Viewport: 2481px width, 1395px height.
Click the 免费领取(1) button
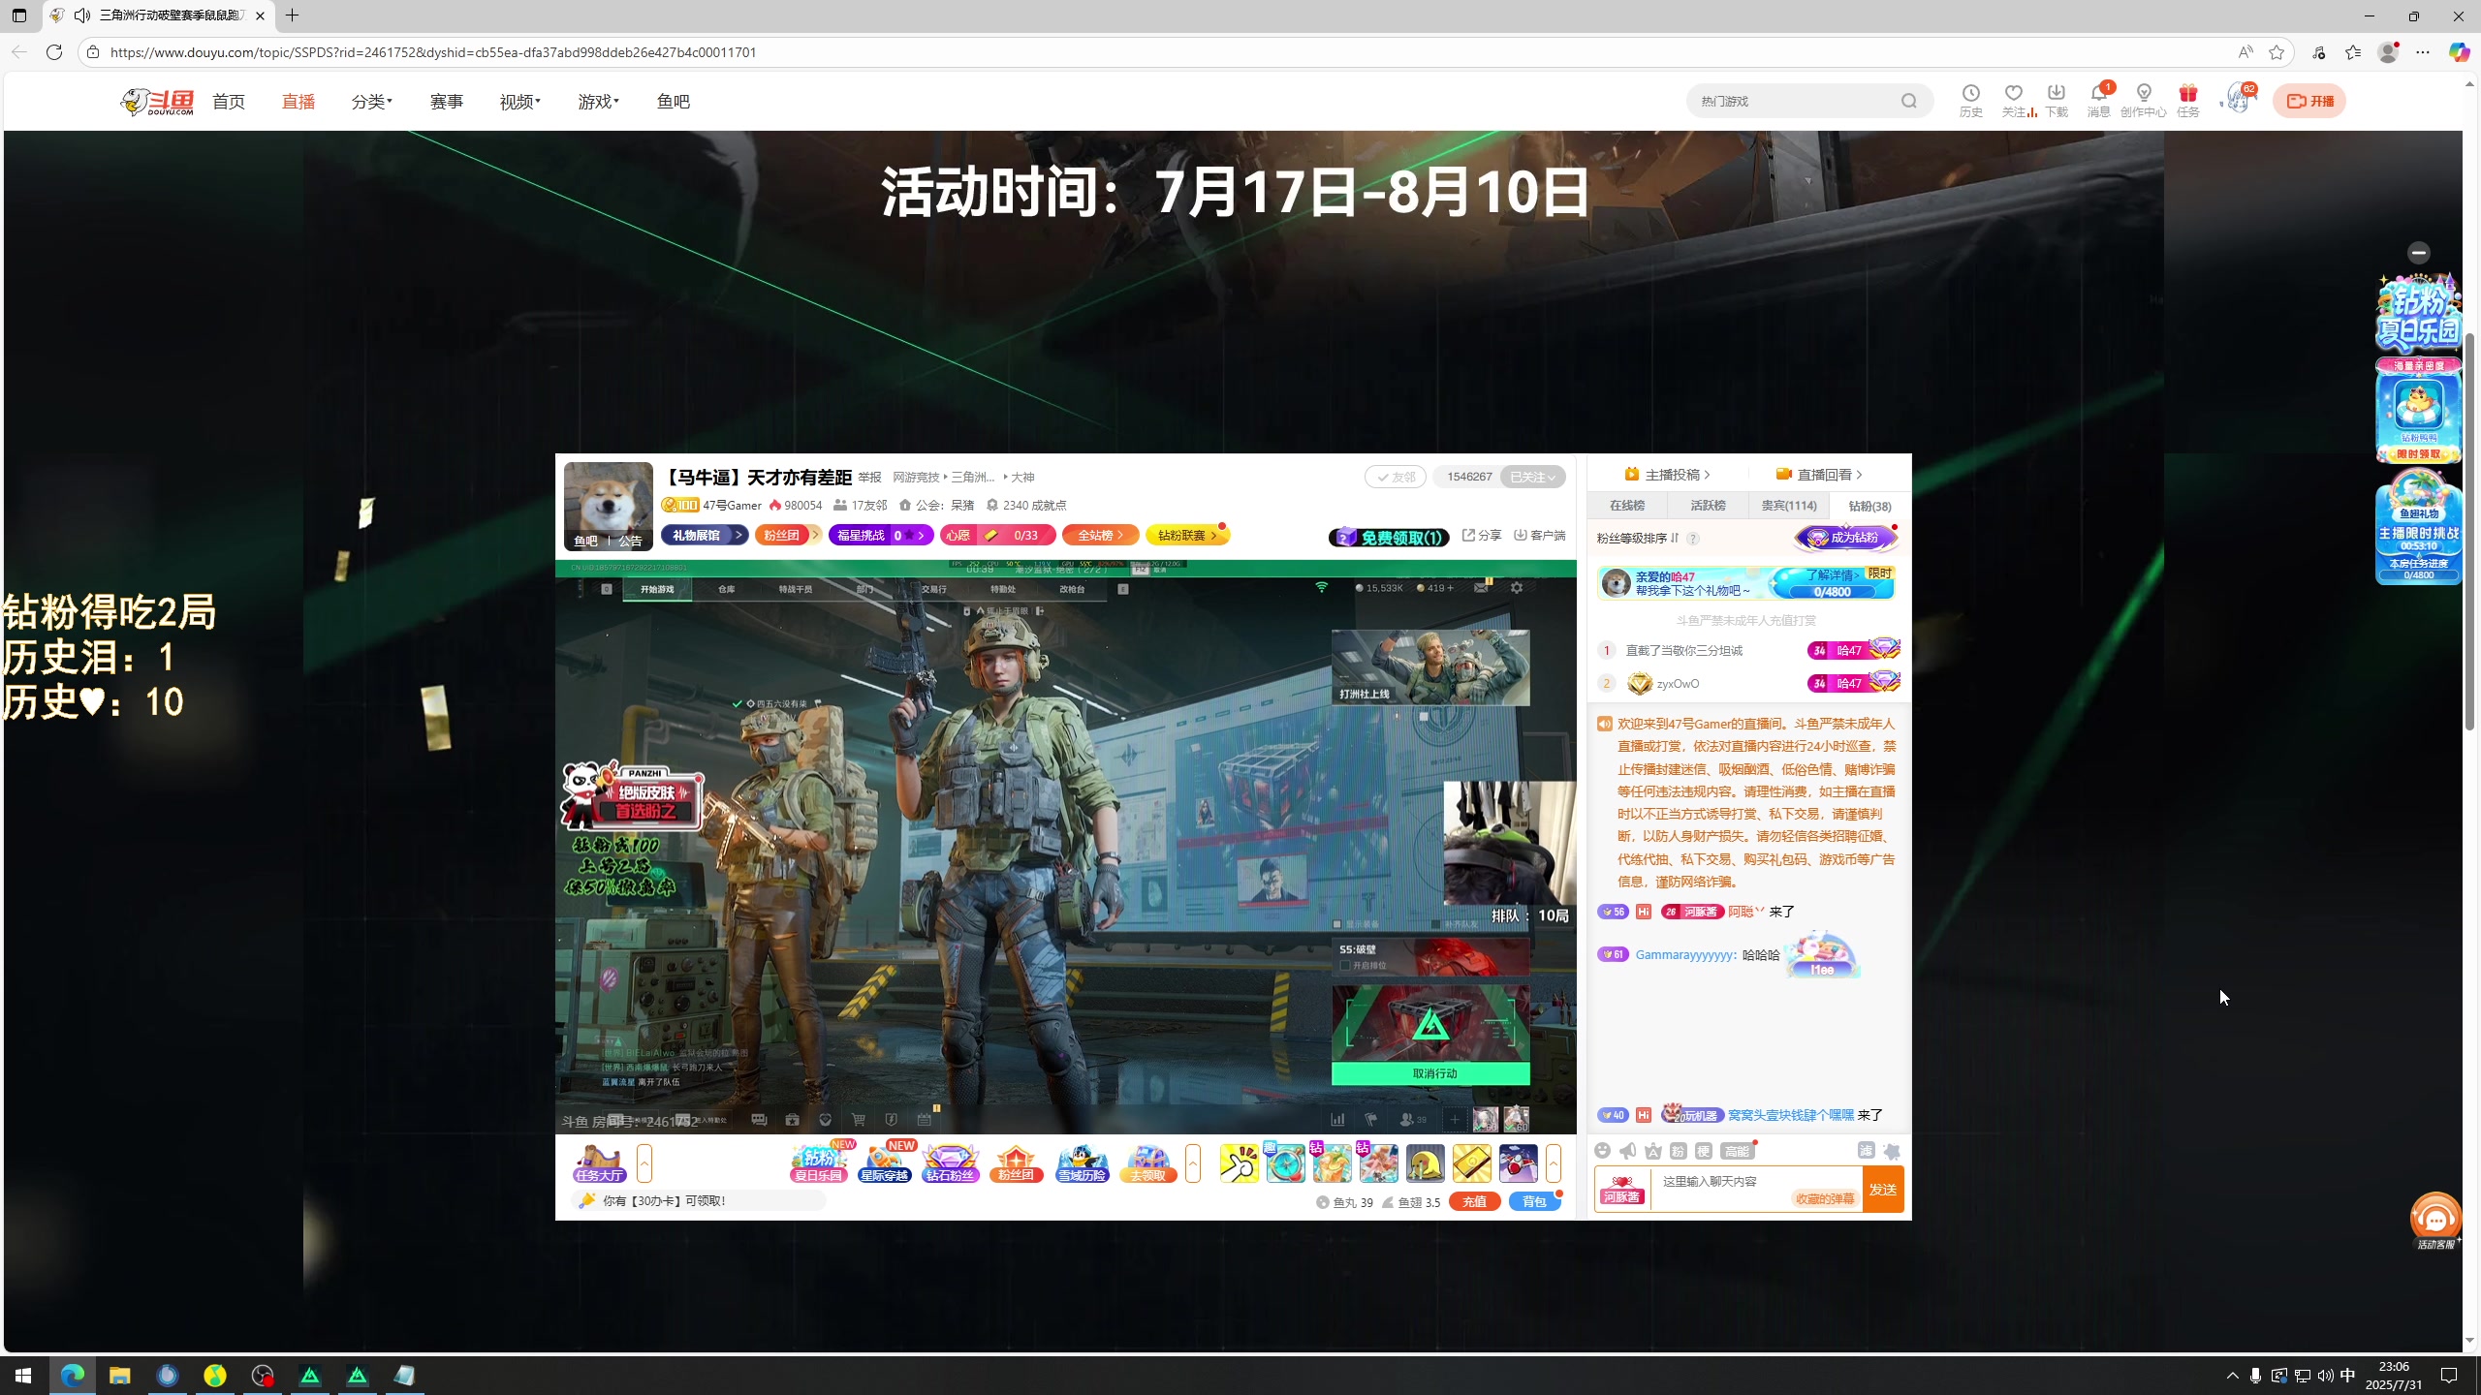tap(1390, 538)
